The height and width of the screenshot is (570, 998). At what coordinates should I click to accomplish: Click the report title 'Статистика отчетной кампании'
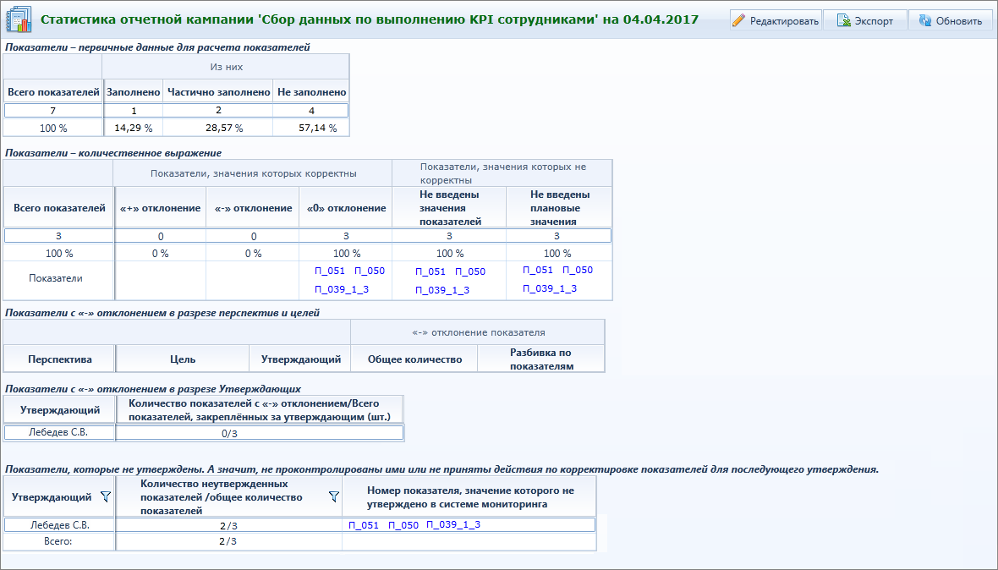click(x=369, y=19)
